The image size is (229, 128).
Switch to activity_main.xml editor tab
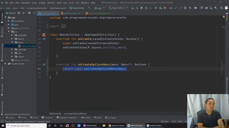click(x=72, y=13)
